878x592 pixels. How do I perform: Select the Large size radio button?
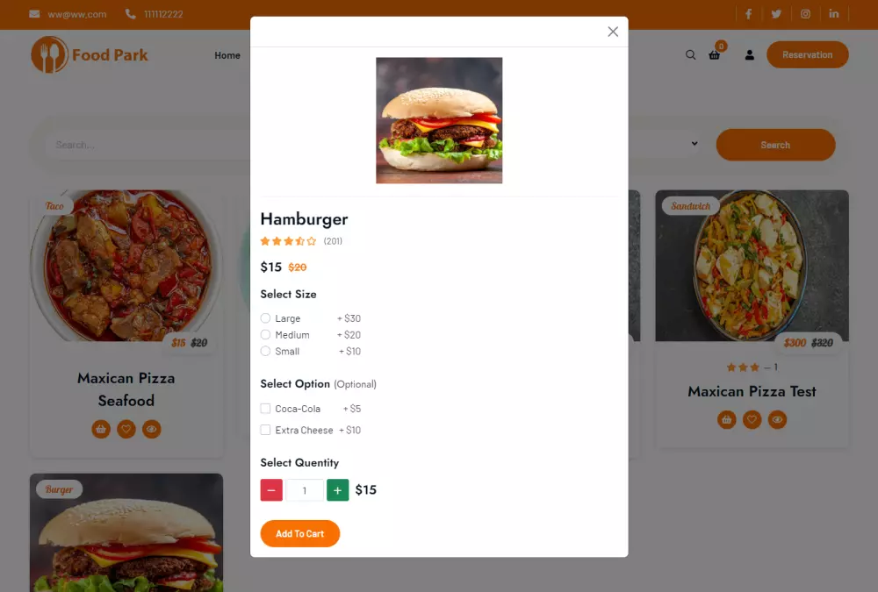pos(265,318)
